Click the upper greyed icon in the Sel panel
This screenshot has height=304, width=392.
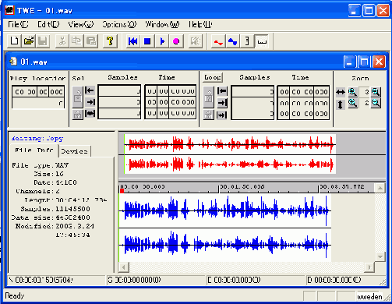[78, 97]
